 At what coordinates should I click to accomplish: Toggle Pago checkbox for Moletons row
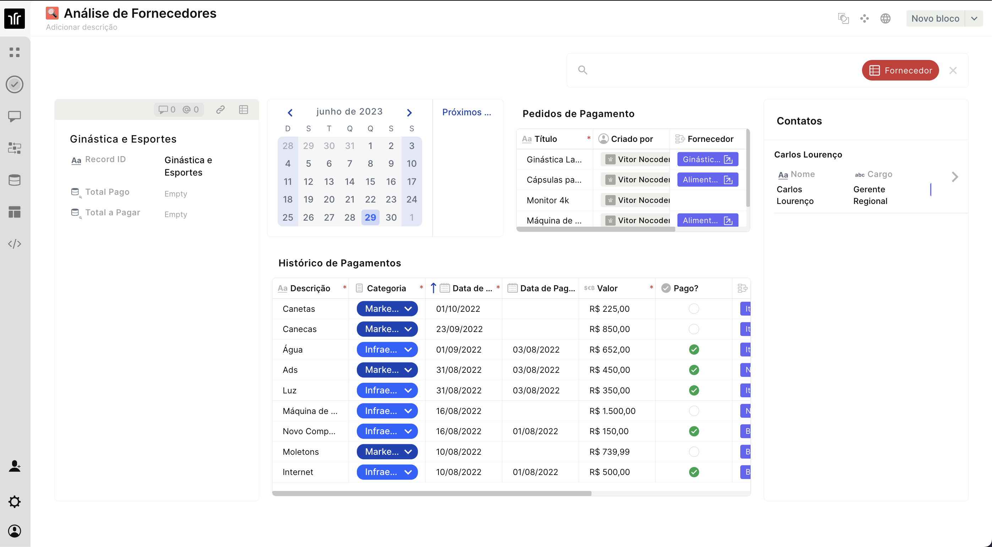click(x=694, y=452)
